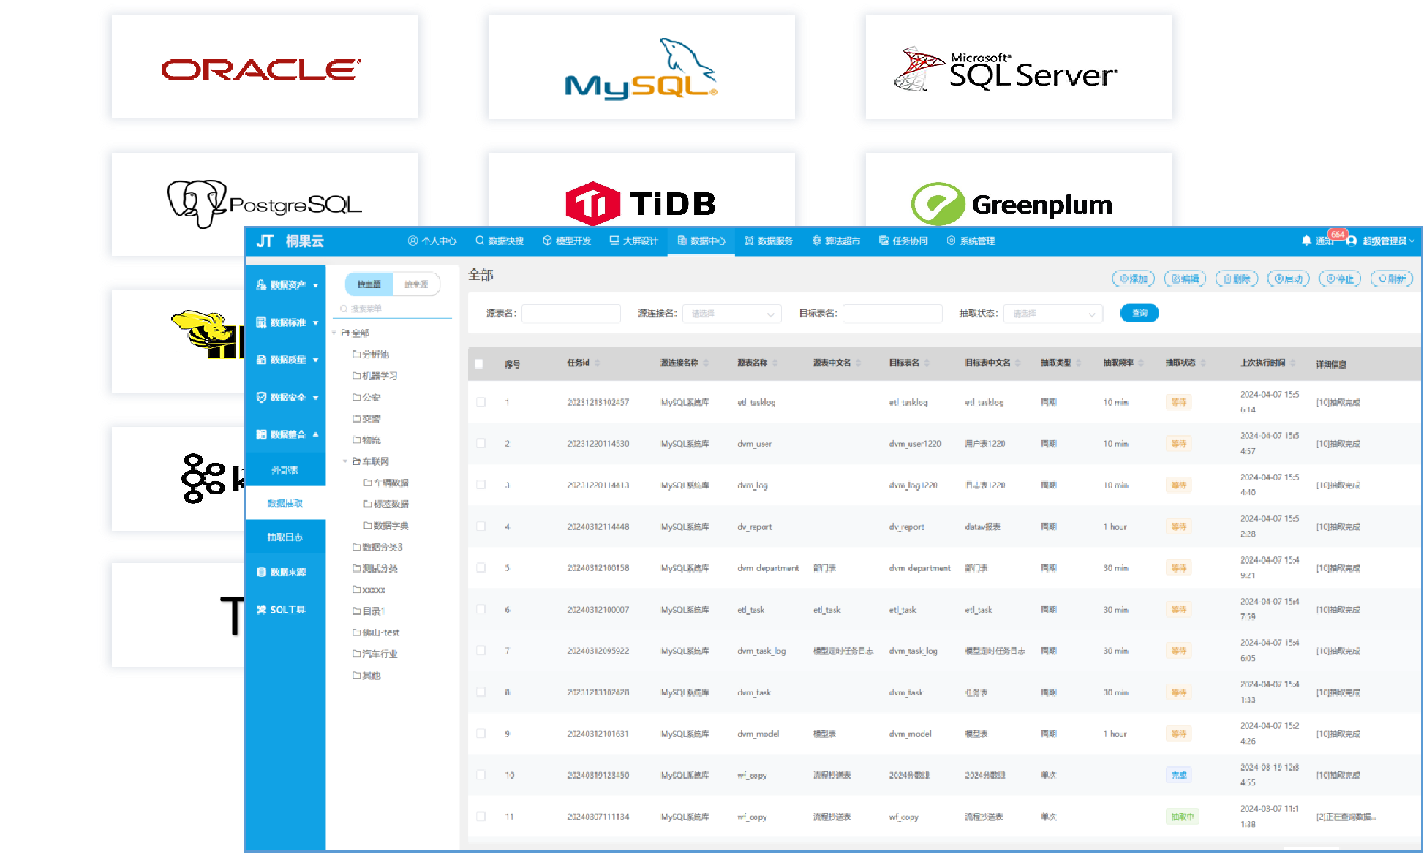Screen dimensions: 1424x854
Task: Open the 模型开发 top menu
Action: 567,241
